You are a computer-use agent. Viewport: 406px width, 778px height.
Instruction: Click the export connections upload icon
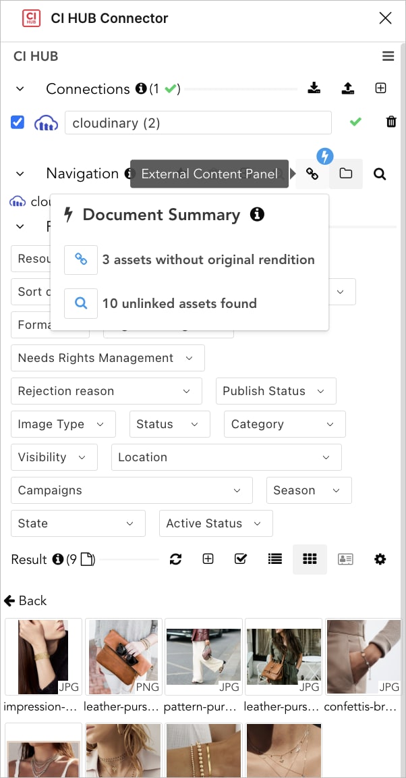(348, 88)
